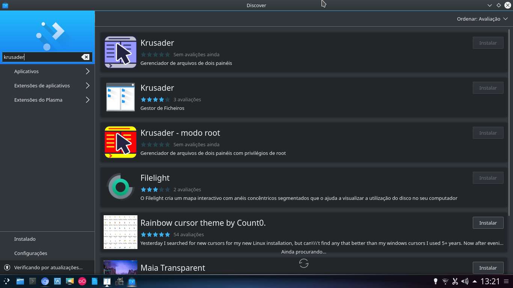This screenshot has height=288, width=513.
Task: Click Instalar for Filelight
Action: 488,178
